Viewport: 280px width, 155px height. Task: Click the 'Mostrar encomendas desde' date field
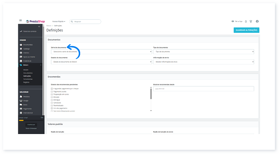tap(203, 89)
